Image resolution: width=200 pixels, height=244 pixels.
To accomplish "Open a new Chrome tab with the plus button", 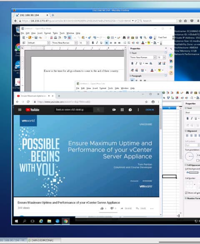I will click(59, 96).
